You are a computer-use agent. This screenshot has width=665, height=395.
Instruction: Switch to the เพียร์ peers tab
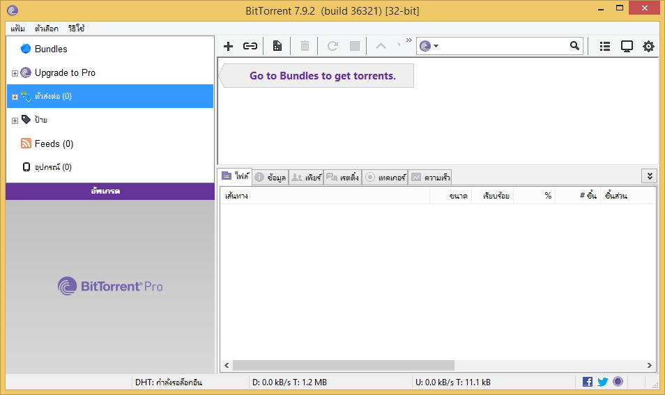coord(307,178)
